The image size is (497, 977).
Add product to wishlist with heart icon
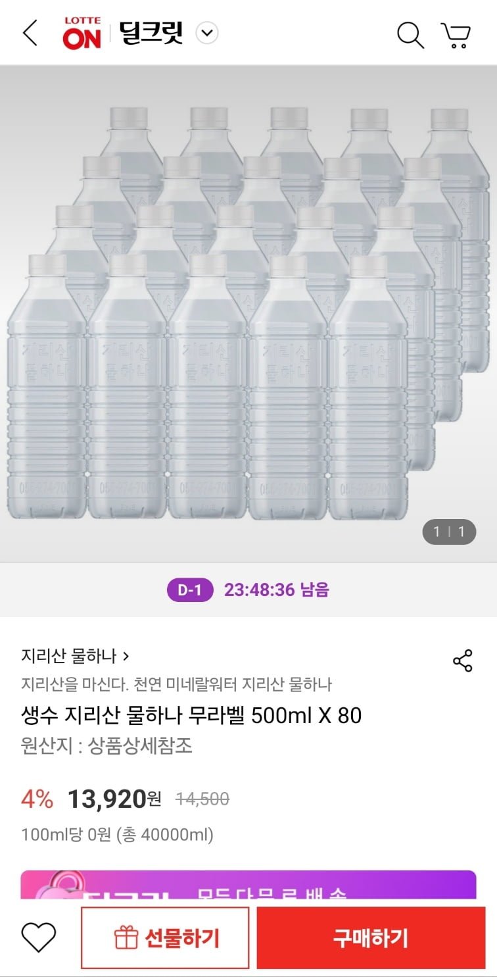[x=39, y=938]
